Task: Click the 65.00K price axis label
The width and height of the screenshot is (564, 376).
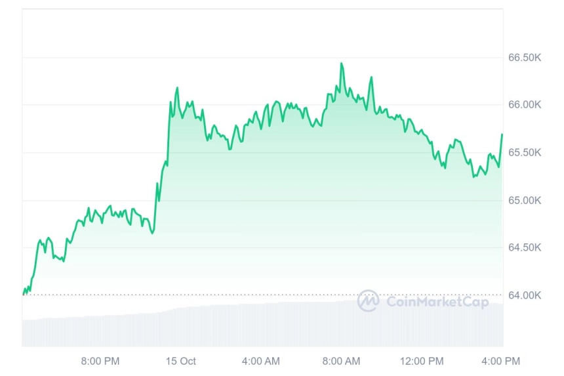Action: point(525,200)
